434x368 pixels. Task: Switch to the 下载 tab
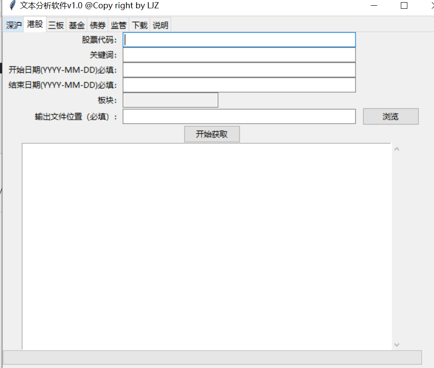coord(139,25)
